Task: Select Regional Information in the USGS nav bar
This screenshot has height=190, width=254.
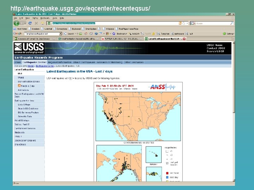Action: coord(60,62)
